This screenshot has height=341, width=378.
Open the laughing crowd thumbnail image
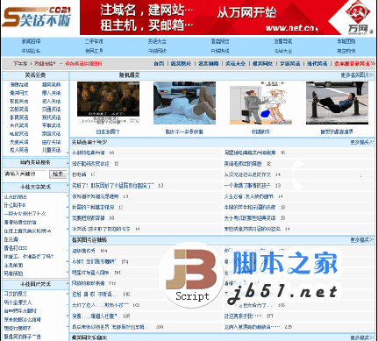pos(108,103)
